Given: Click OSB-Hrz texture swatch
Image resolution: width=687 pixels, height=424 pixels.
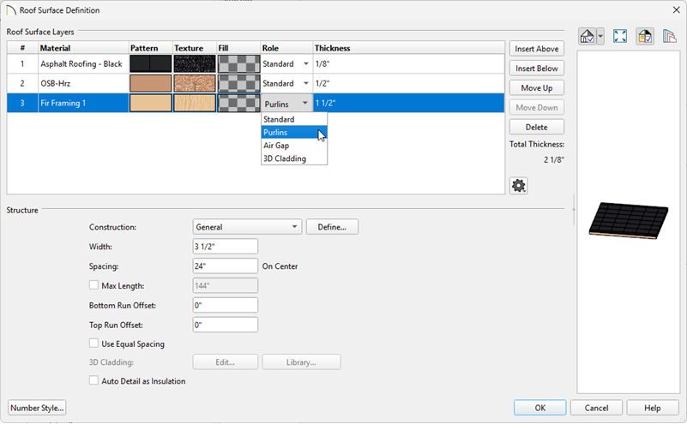Looking at the screenshot, I should 195,84.
